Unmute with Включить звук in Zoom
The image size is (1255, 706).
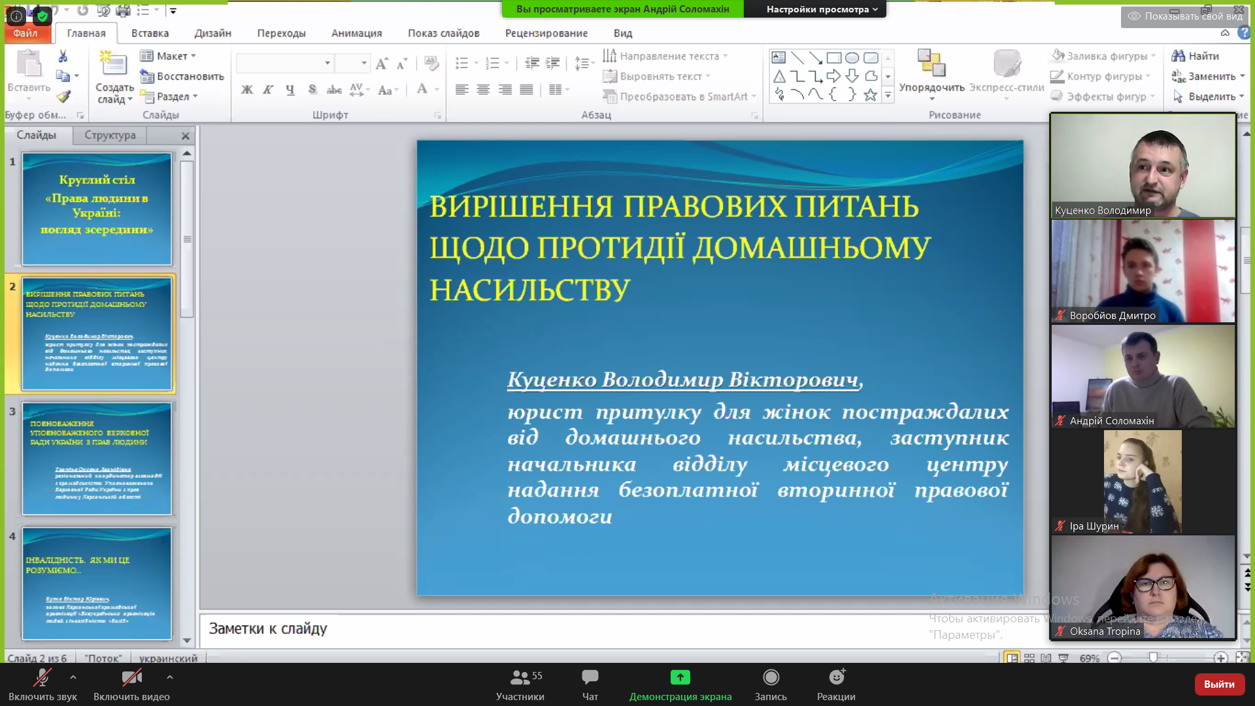point(42,684)
